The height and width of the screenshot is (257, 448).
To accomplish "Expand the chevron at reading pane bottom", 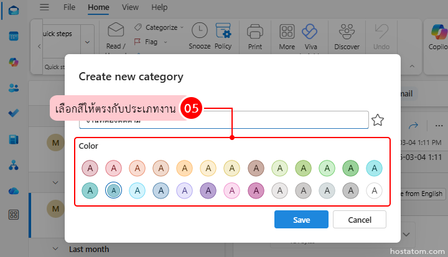I will pyautogui.click(x=406, y=235).
